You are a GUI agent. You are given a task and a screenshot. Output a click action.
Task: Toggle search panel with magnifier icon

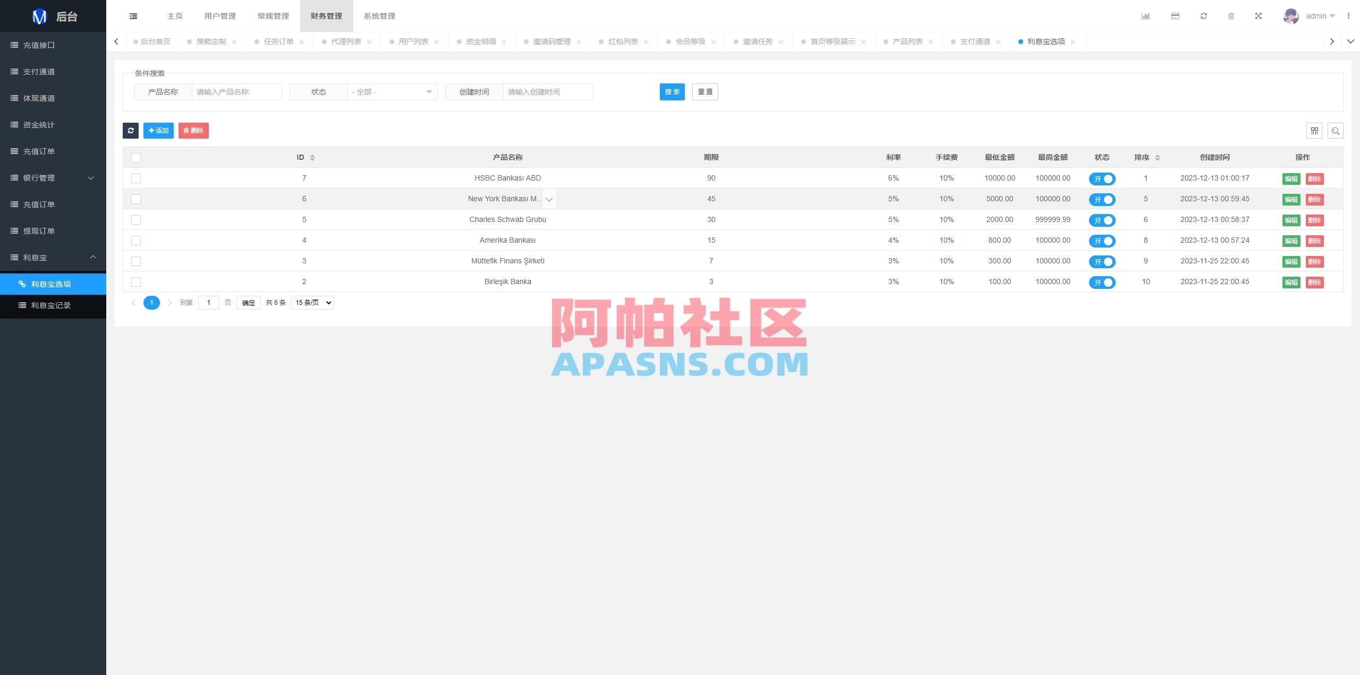coord(1336,131)
